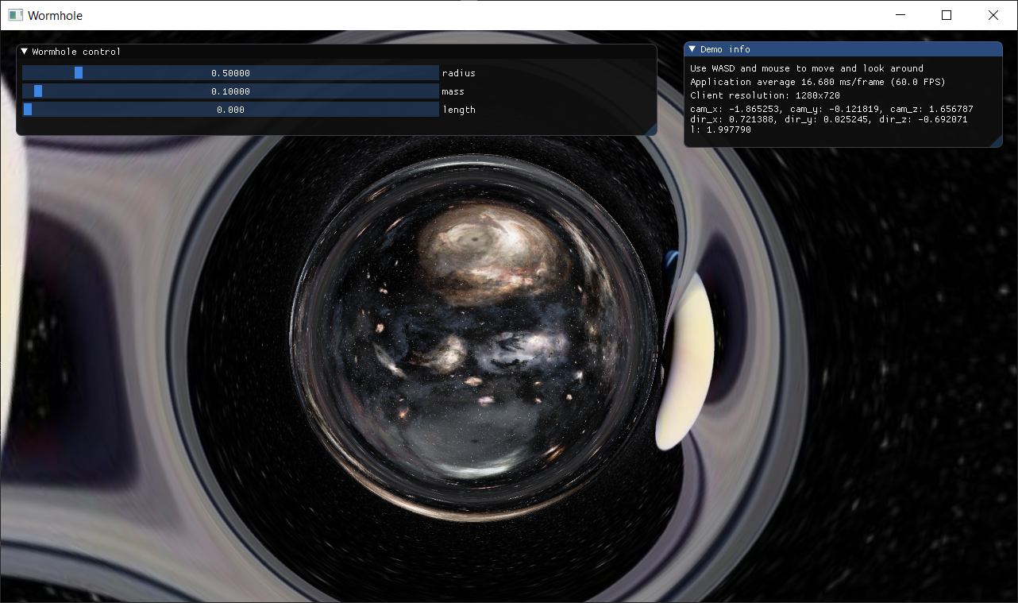Click the cam_x camera position line

click(831, 109)
